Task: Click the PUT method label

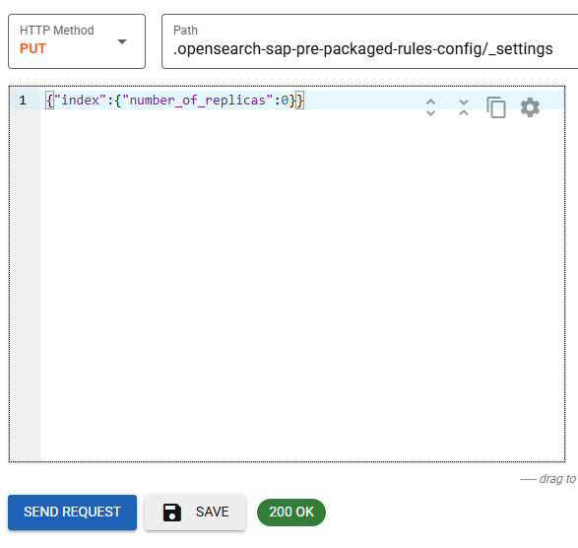Action: [x=32, y=48]
